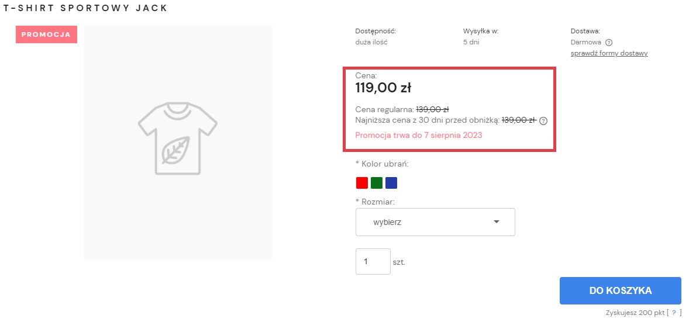Click the promotion end date text
The image size is (689, 322).
point(419,136)
